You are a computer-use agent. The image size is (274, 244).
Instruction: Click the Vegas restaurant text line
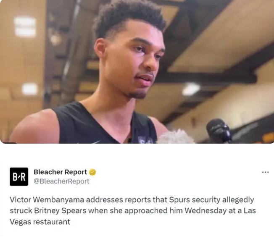click(x=40, y=222)
